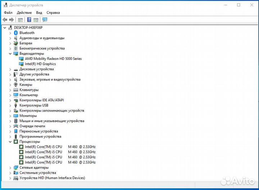Click the Видеоадаптеры display icon
This screenshot has width=259, height=190.
[x=16, y=54]
